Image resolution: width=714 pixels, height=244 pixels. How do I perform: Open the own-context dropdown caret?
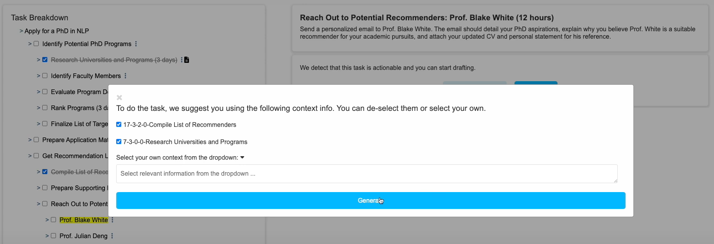click(x=242, y=157)
